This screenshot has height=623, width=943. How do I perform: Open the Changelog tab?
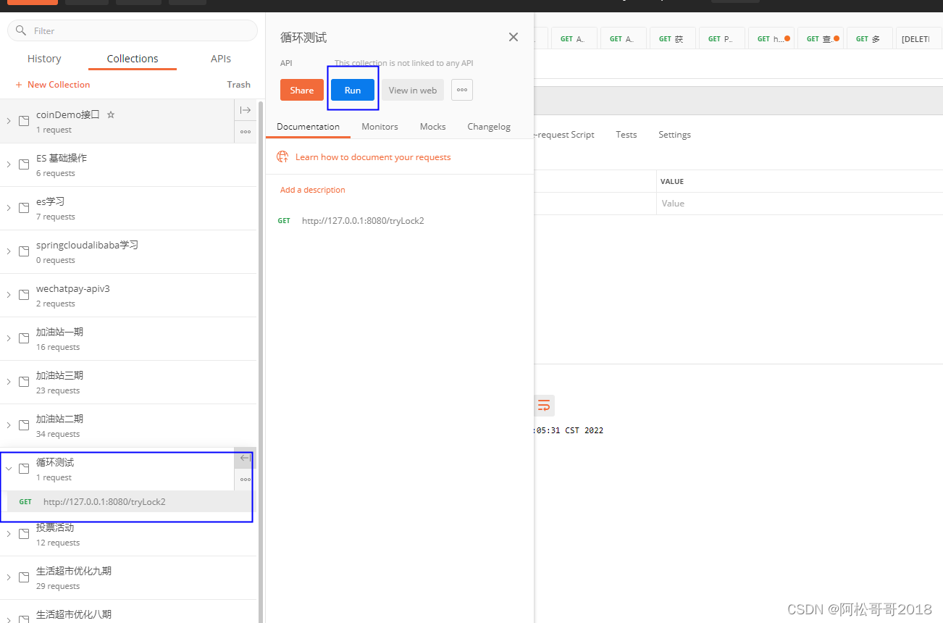point(489,127)
